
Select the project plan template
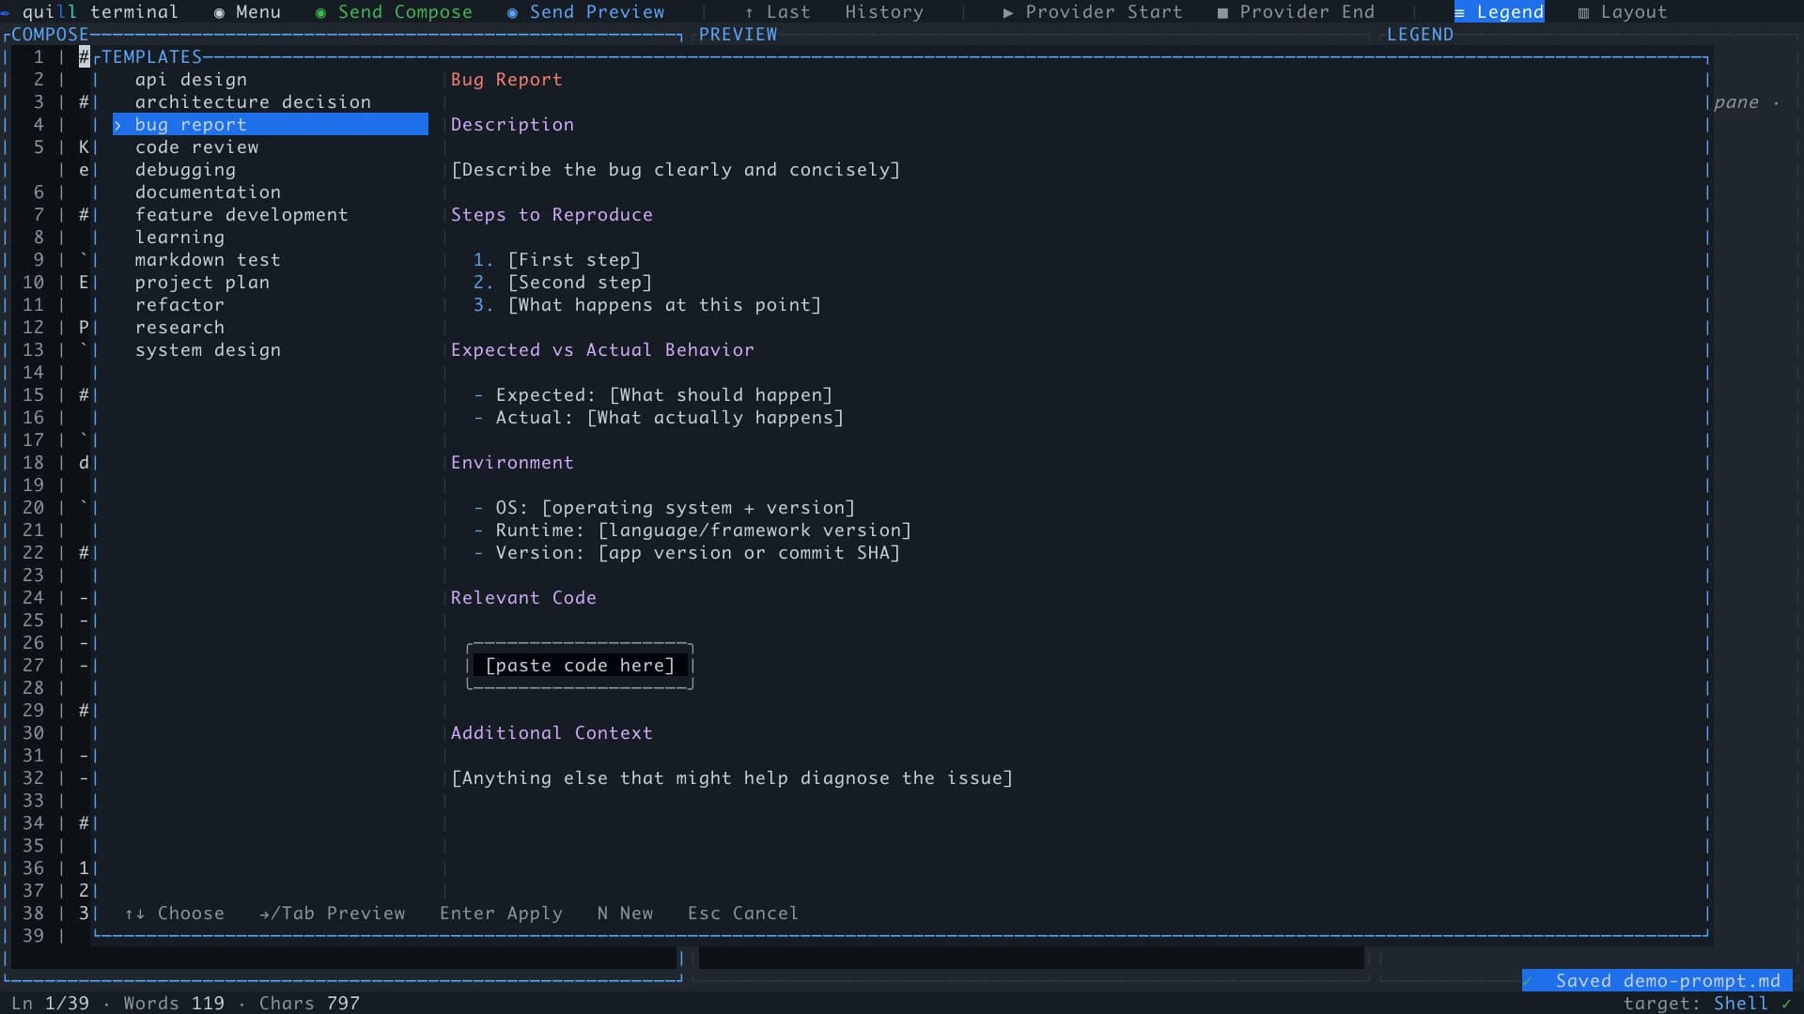click(x=271, y=283)
